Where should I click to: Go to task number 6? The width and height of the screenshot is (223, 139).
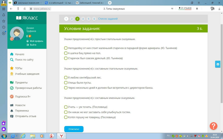coord(94,19)
